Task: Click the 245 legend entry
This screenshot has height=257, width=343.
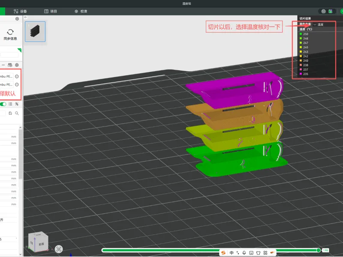Action: (304, 47)
